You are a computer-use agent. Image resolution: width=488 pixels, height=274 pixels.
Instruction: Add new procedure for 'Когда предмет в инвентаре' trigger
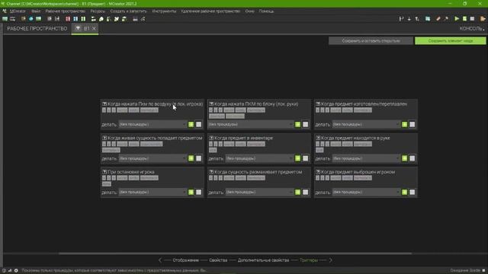pyautogui.click(x=297, y=158)
